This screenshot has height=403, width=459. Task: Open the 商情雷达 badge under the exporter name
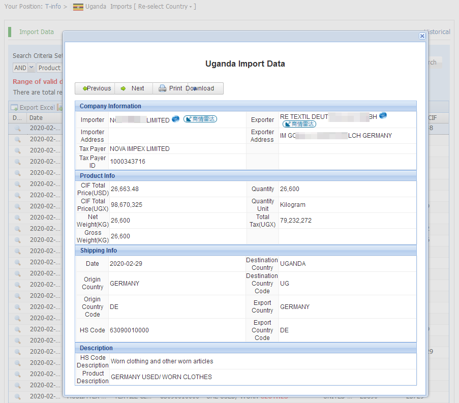[299, 124]
